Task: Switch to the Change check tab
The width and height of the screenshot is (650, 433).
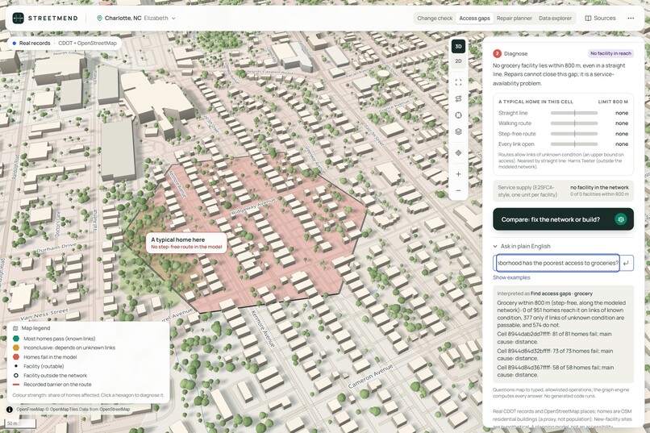Action: pyautogui.click(x=435, y=19)
